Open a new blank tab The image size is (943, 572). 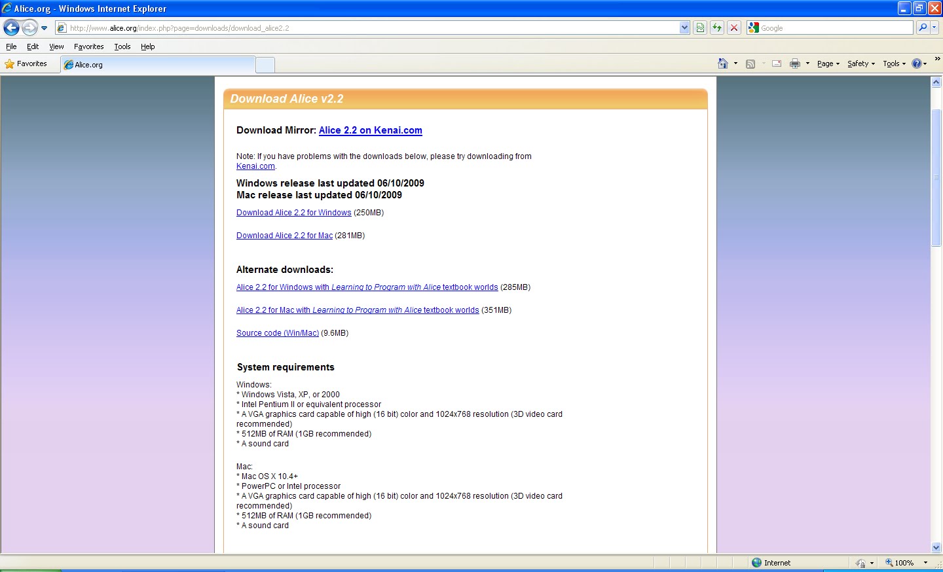point(265,65)
